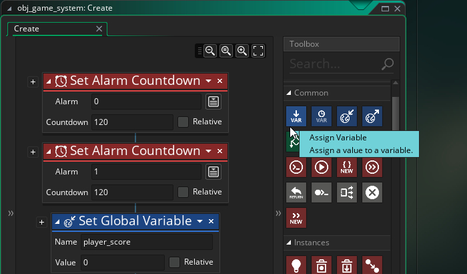Expand the left side panel chevrons
The image size is (467, 274).
(x=11, y=213)
